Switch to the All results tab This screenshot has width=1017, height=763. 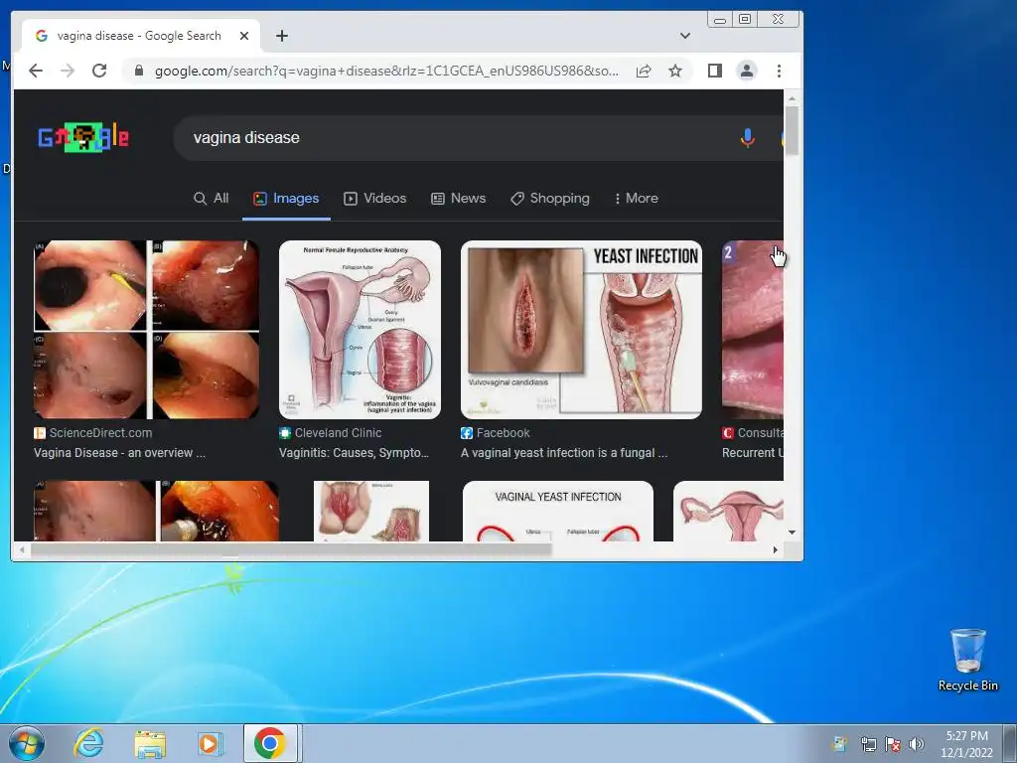[212, 199]
